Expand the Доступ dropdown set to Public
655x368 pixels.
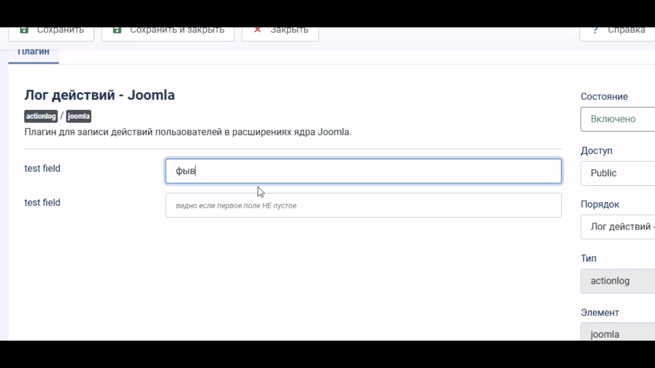pos(617,173)
